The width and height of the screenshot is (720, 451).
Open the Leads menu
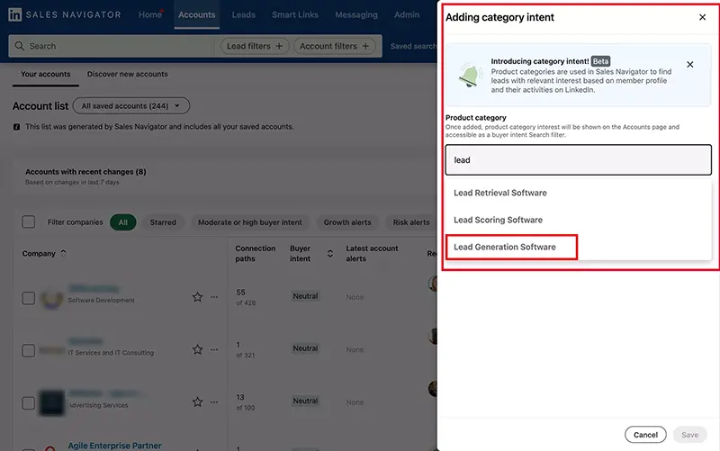click(243, 14)
